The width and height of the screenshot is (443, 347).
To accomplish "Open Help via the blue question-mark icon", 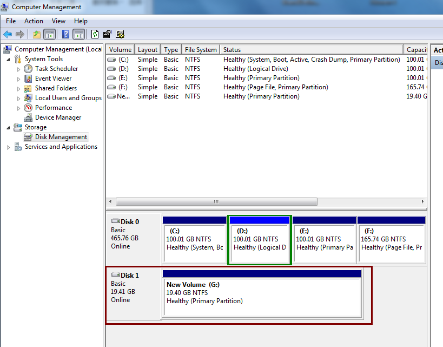I will pos(65,35).
